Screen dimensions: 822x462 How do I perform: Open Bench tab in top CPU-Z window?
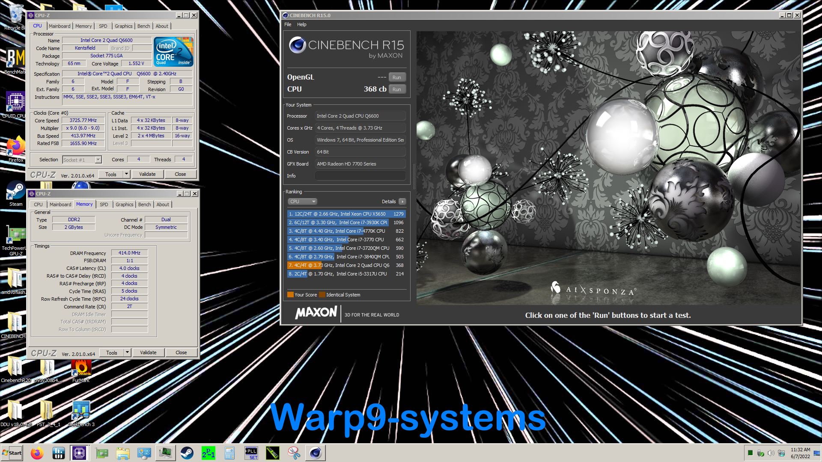click(144, 26)
